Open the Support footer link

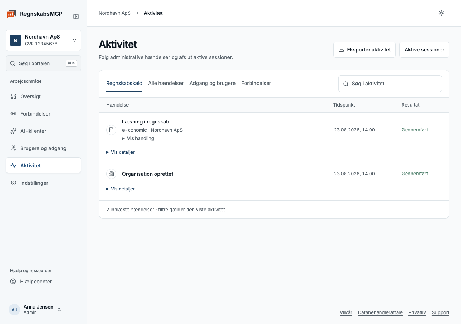(440, 312)
